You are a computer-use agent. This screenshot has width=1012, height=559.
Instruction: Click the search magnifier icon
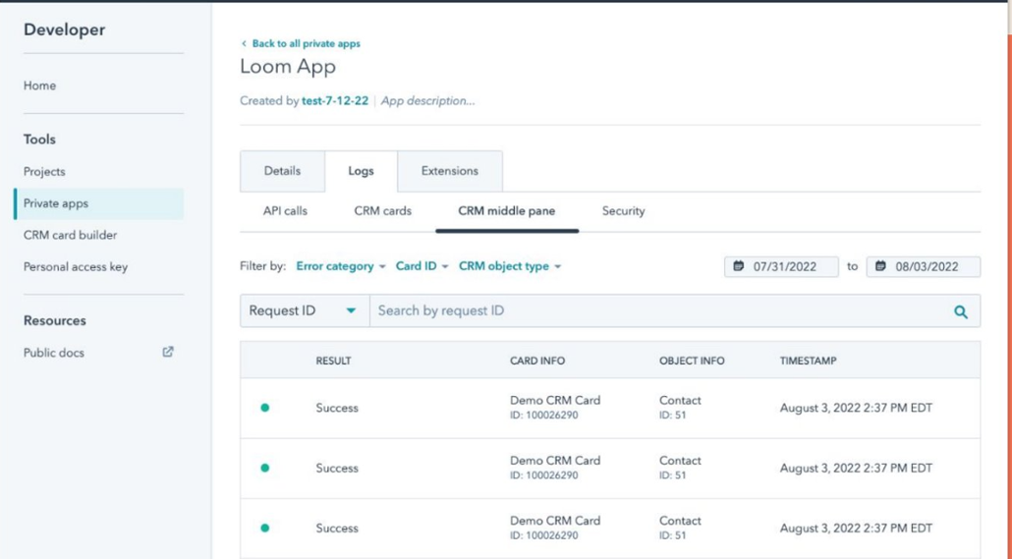960,311
